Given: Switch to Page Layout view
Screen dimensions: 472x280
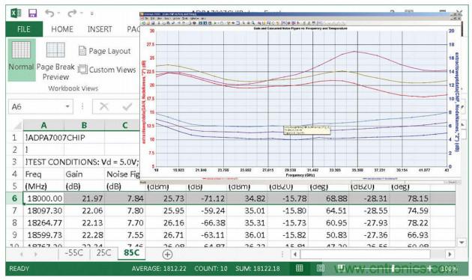Looking at the screenshot, I should 105,51.
